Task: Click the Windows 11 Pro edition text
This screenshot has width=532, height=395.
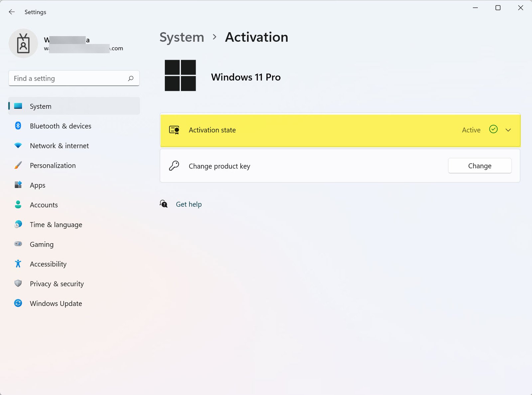Action: (246, 77)
